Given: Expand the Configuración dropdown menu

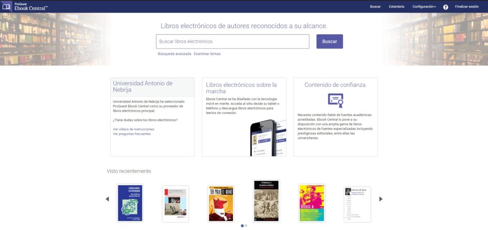Looking at the screenshot, I should (x=424, y=7).
